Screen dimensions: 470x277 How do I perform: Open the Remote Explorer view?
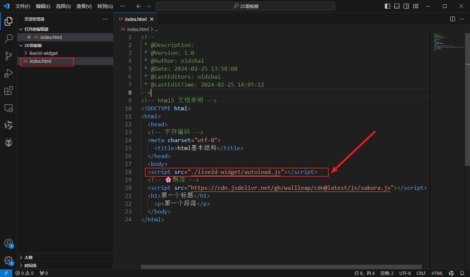9,108
